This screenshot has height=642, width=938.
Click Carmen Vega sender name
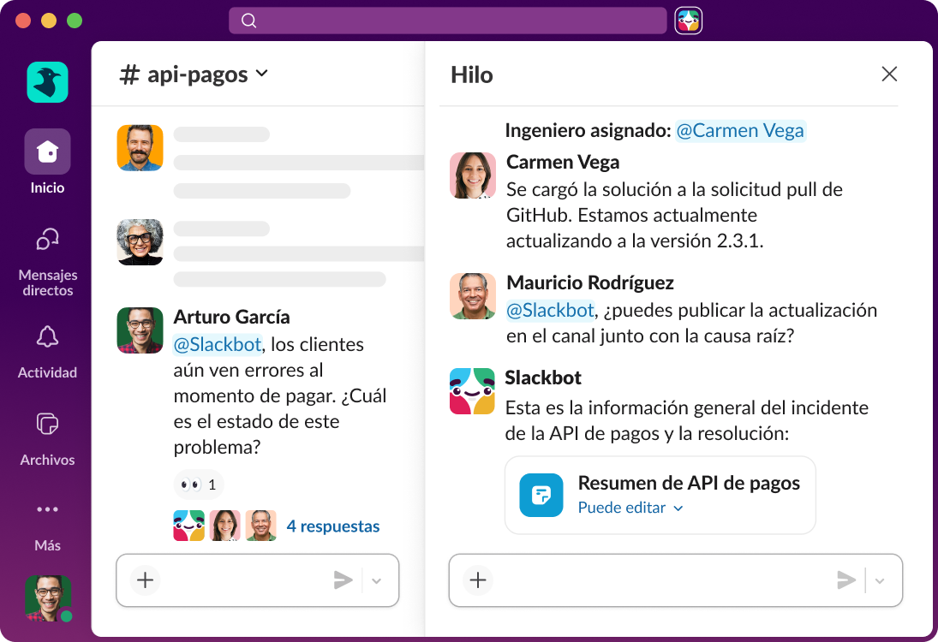(563, 162)
